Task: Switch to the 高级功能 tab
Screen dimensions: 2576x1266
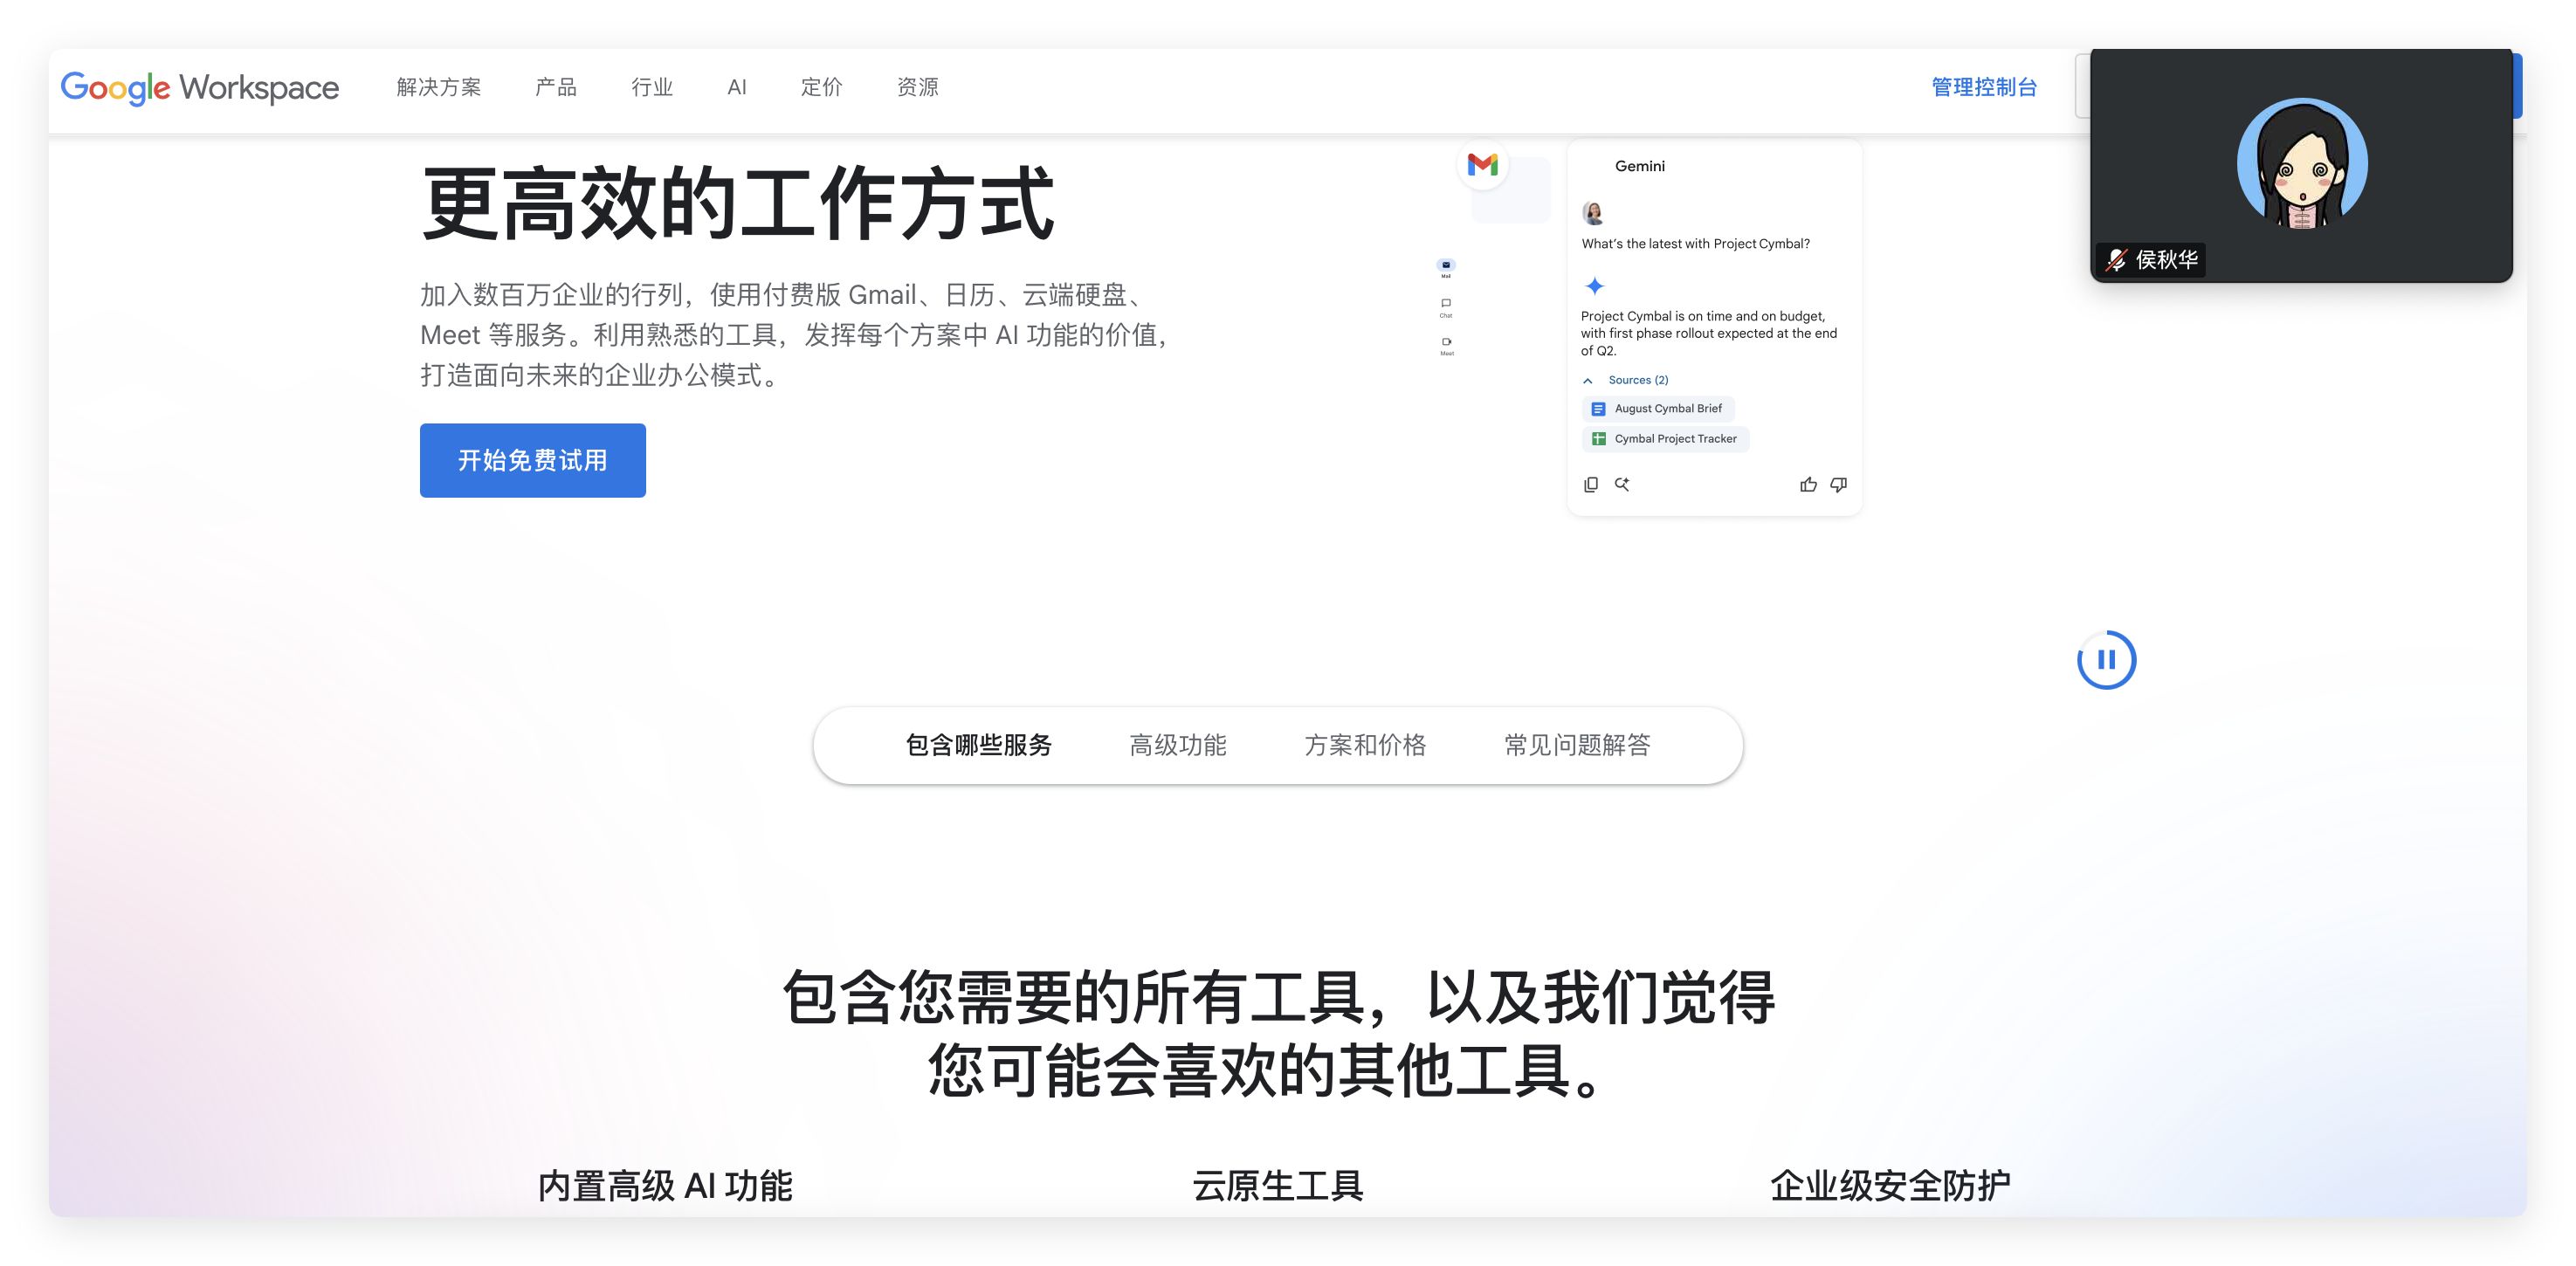Action: (1177, 746)
